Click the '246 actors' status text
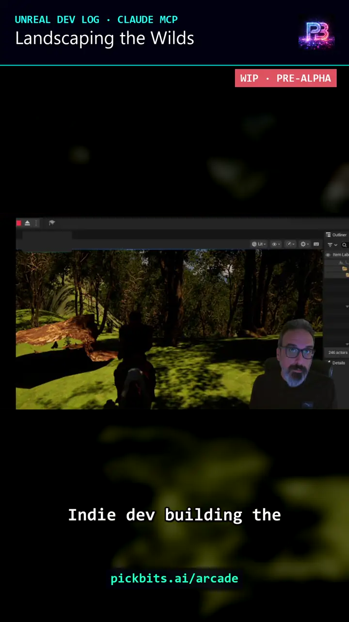 (338, 353)
